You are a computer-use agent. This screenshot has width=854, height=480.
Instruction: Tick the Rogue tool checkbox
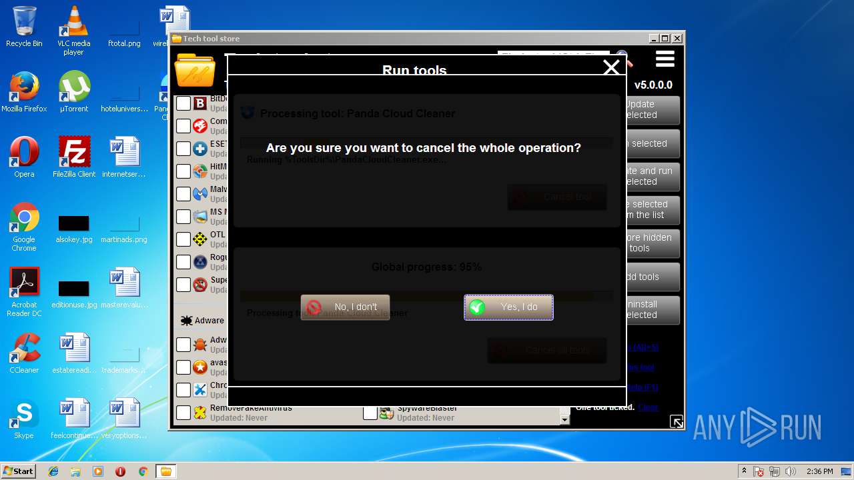point(183,262)
